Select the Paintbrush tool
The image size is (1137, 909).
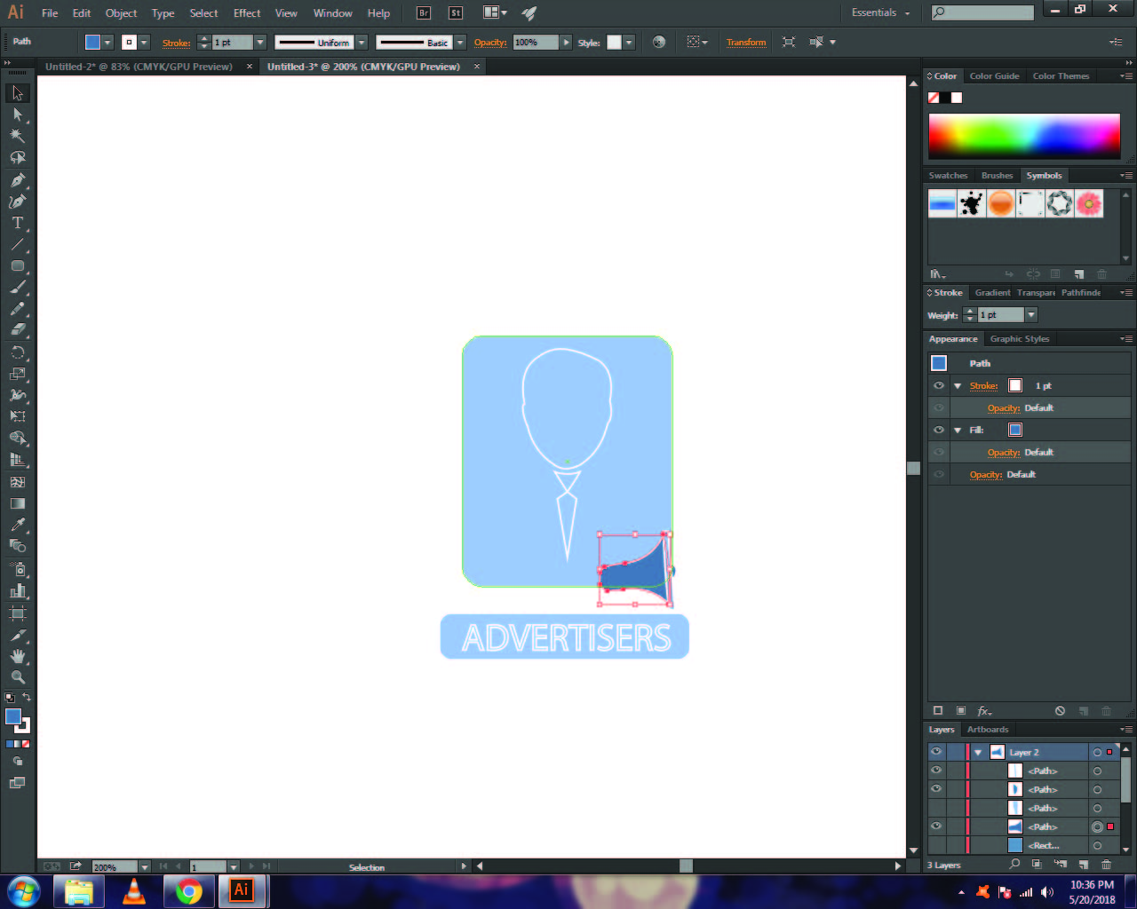pyautogui.click(x=17, y=288)
